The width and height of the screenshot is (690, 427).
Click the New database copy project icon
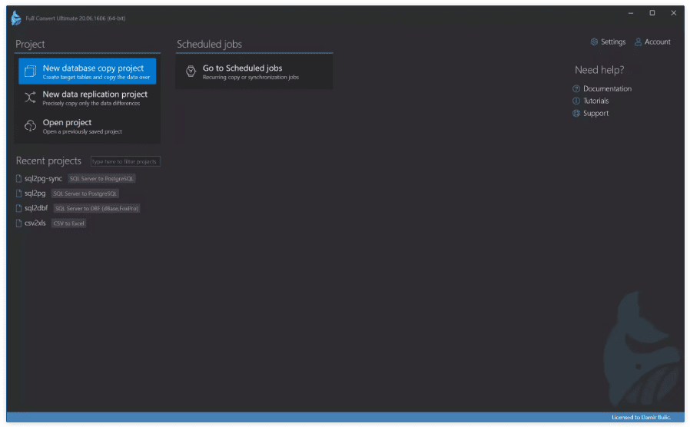(x=31, y=71)
